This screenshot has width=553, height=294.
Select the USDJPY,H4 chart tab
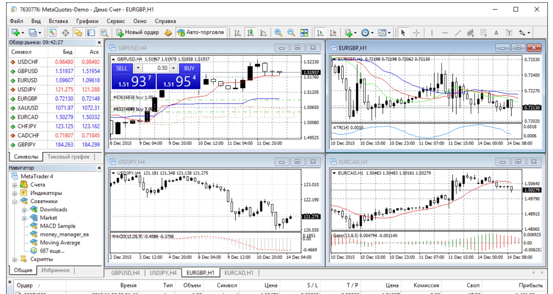point(163,273)
